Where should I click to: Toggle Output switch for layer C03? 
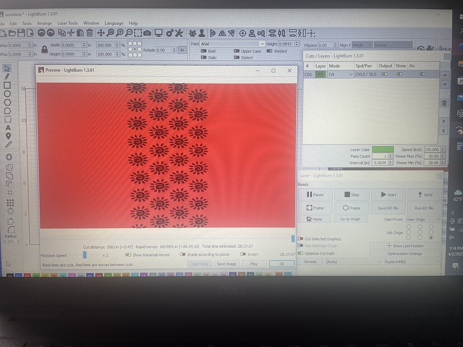(384, 74)
